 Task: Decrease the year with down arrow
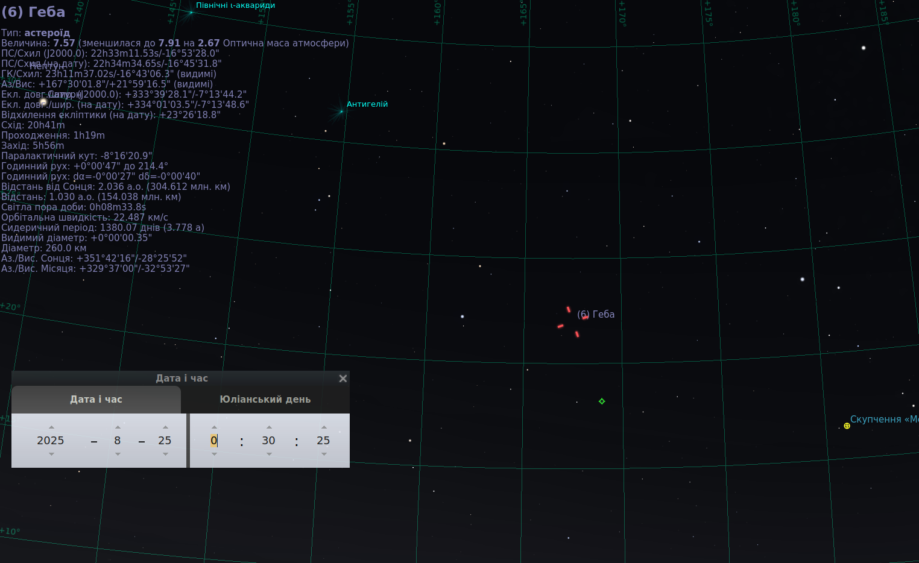(x=51, y=454)
